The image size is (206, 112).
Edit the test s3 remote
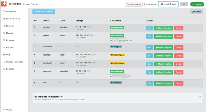150,83
